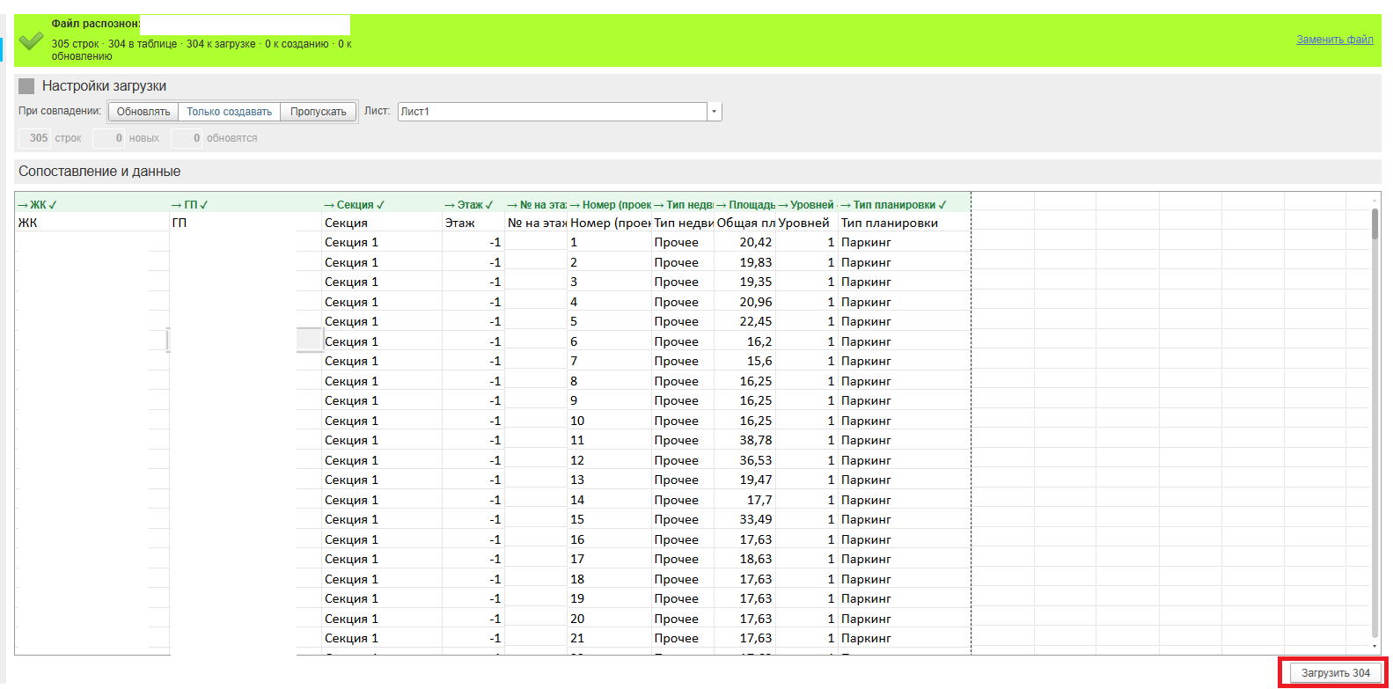Click the Сопоставление и данные section heading
The width and height of the screenshot is (1393, 689).
[x=99, y=172]
